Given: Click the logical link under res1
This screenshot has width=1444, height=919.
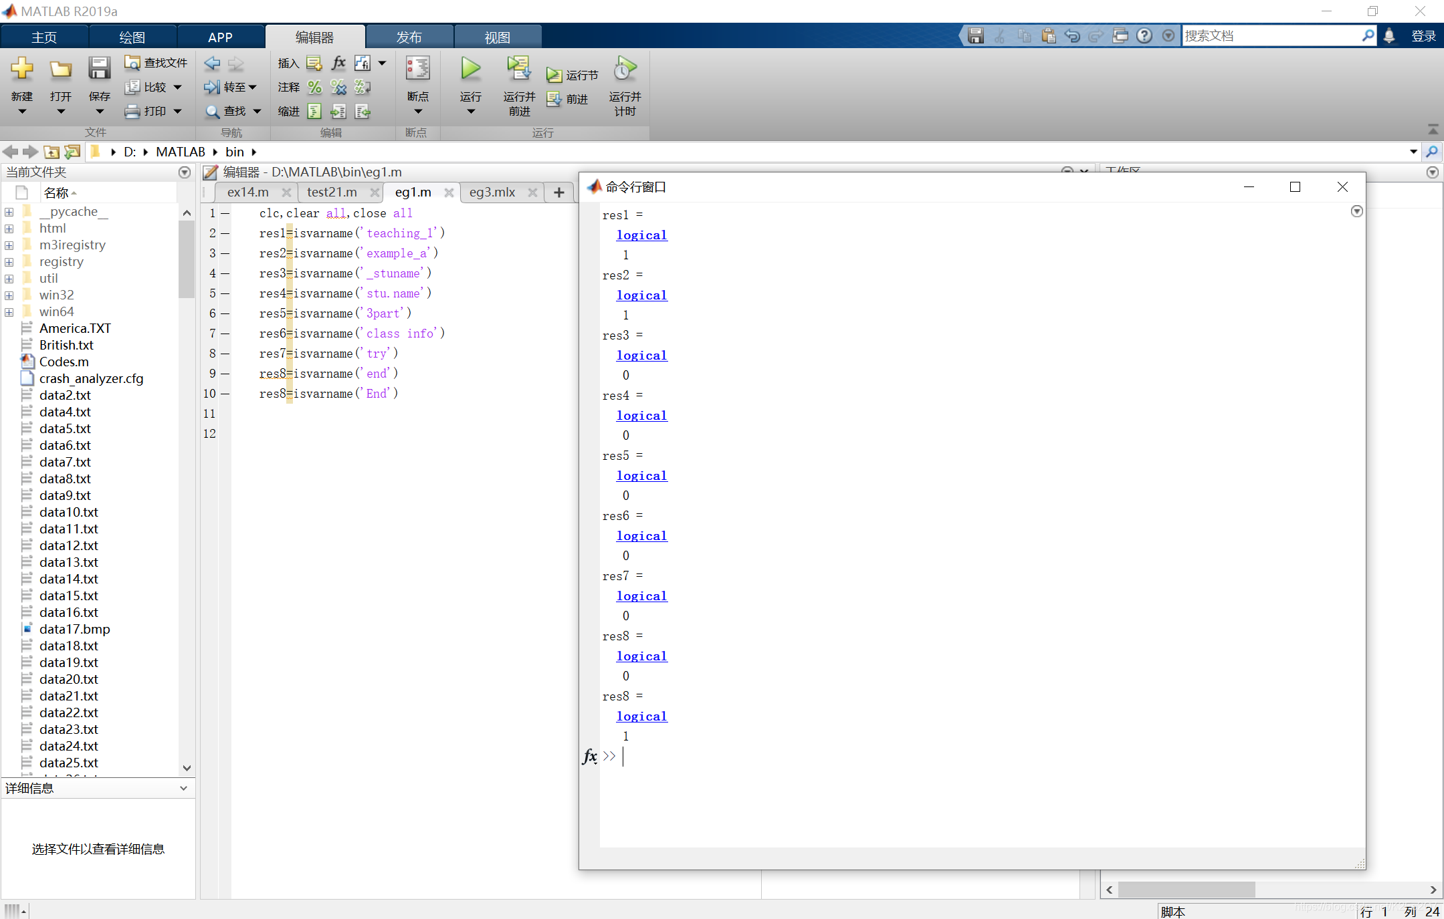Looking at the screenshot, I should (641, 235).
